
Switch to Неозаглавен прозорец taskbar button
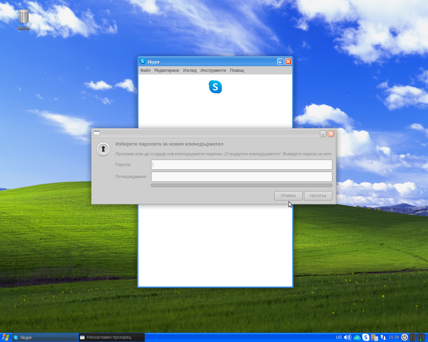click(x=112, y=337)
